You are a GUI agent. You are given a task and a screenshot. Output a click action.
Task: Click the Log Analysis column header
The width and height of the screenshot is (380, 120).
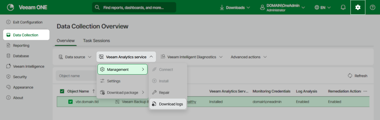pos(306,91)
